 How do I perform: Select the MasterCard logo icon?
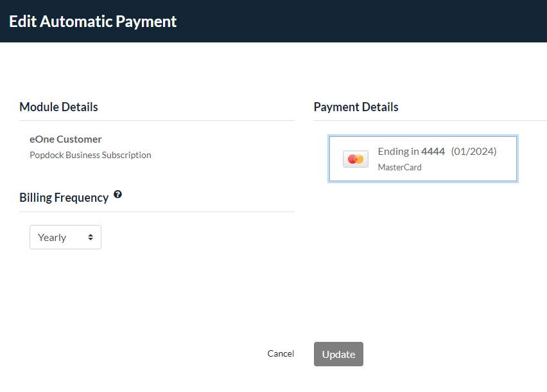pyautogui.click(x=356, y=159)
